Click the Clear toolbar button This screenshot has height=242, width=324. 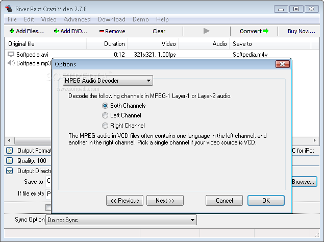(159, 31)
